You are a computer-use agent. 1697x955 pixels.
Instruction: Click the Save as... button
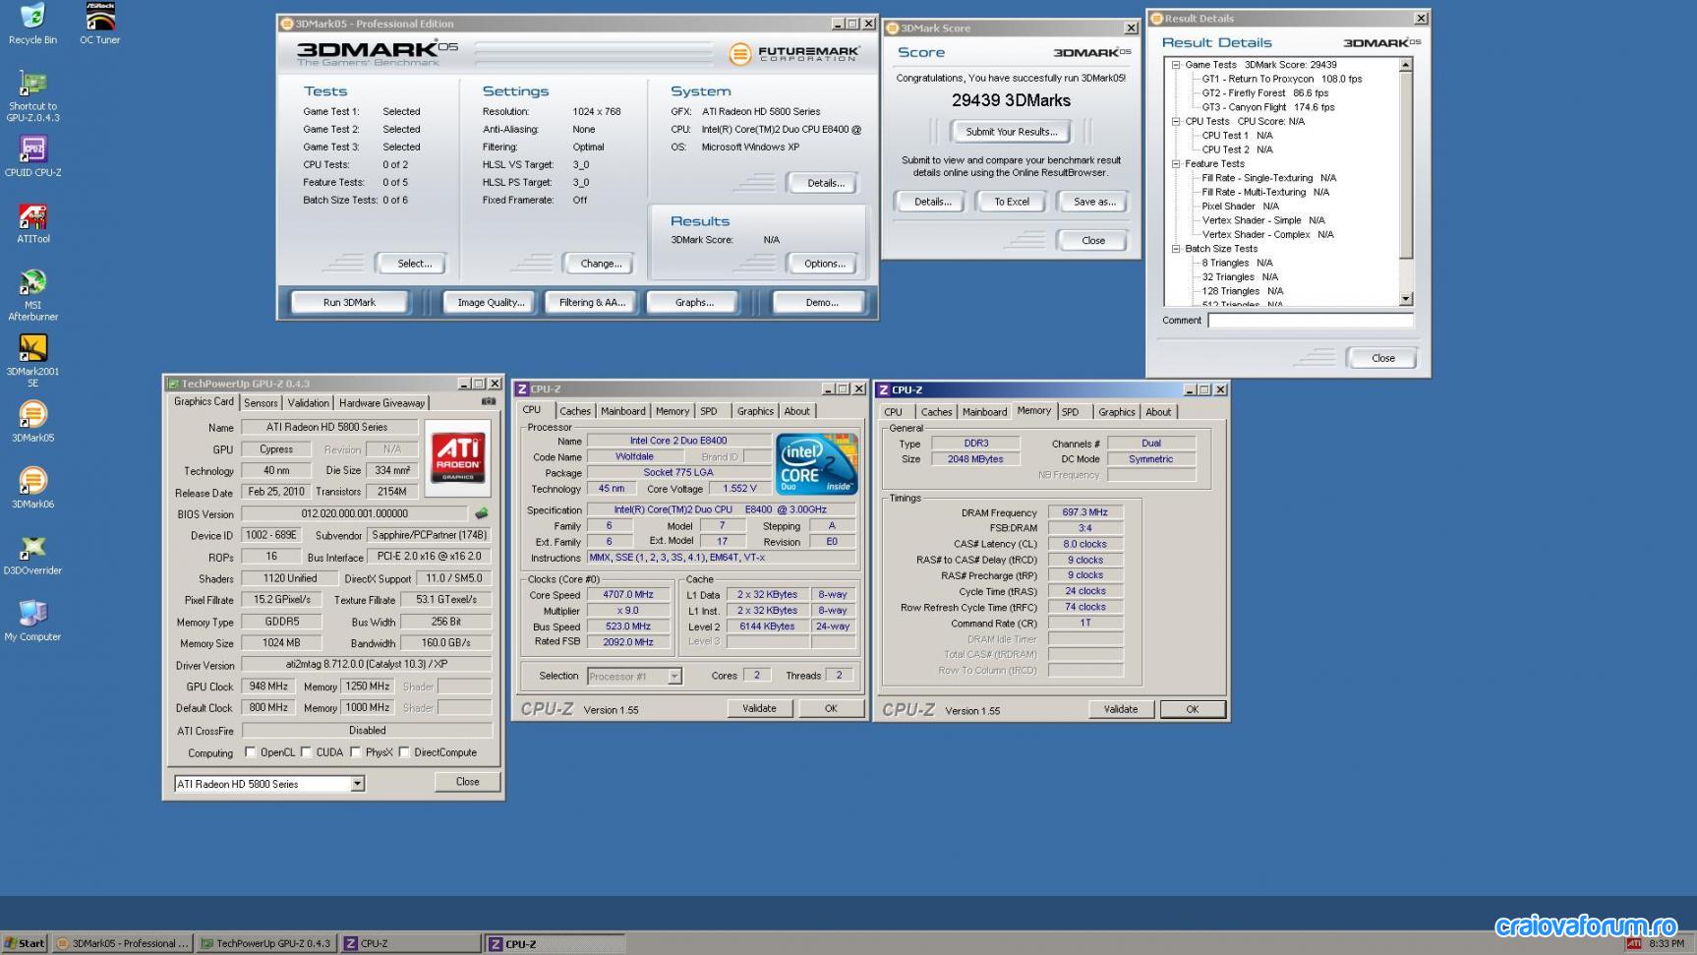tap(1094, 202)
